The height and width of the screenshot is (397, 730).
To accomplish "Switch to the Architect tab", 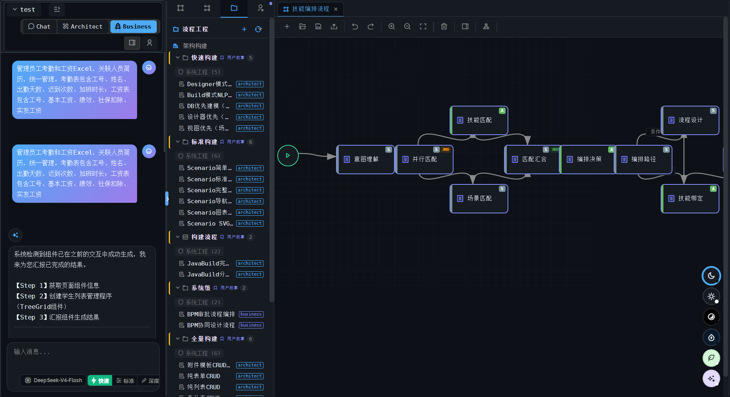I will pos(83,27).
